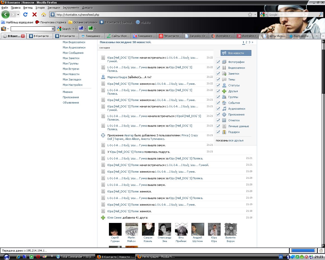Uncheck the Заметки news filter checkbox
Viewport: 325px width, 260px height.
tap(218, 74)
